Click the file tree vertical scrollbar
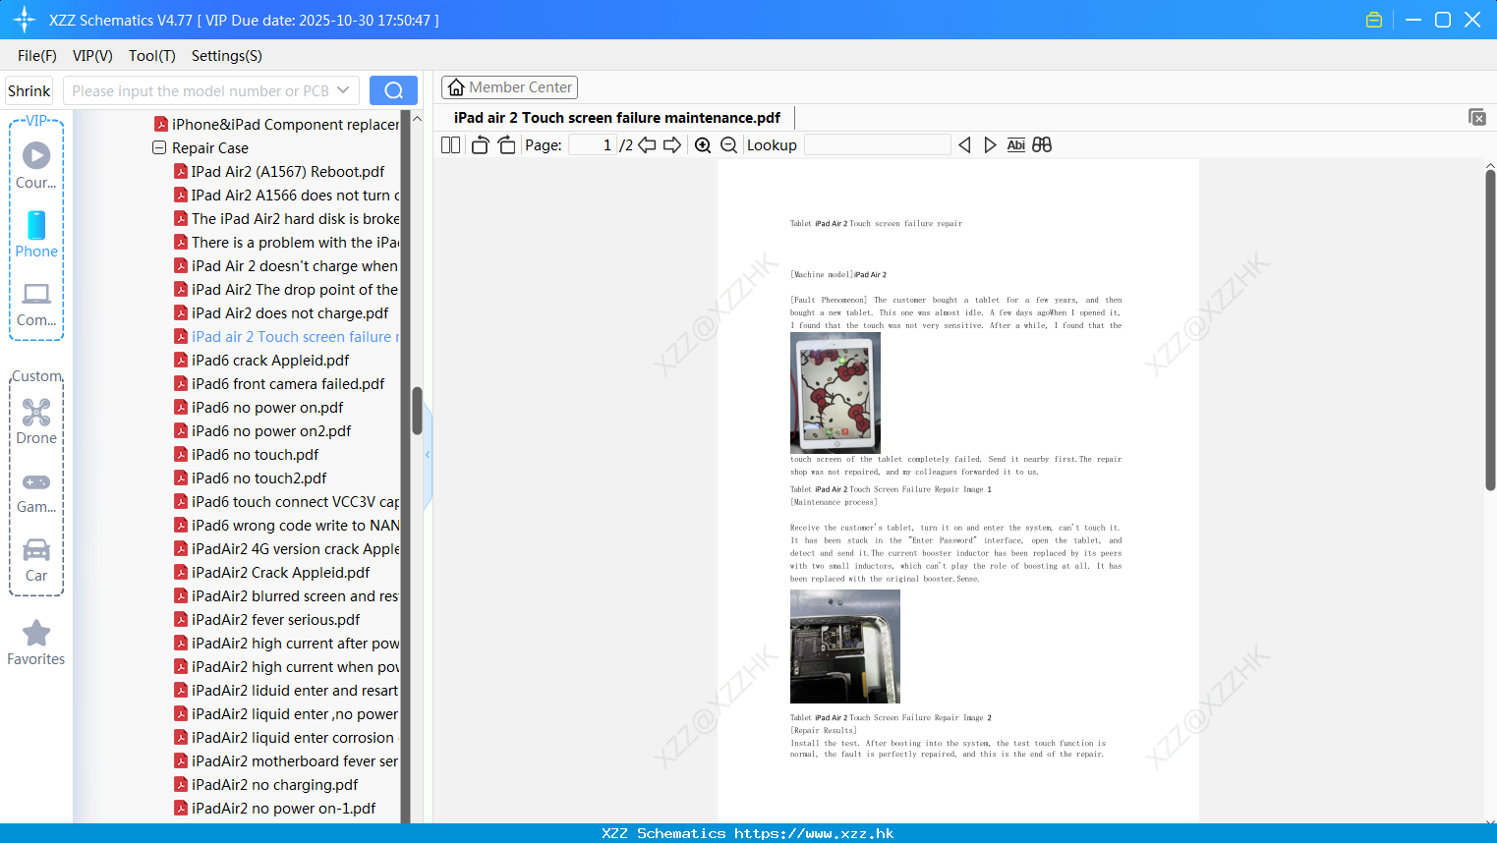Screen dimensions: 1497x843 417,411
